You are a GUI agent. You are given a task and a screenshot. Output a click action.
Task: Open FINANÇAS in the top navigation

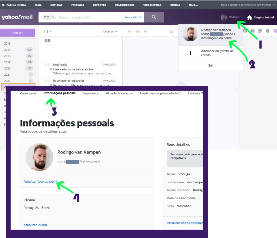78,5
